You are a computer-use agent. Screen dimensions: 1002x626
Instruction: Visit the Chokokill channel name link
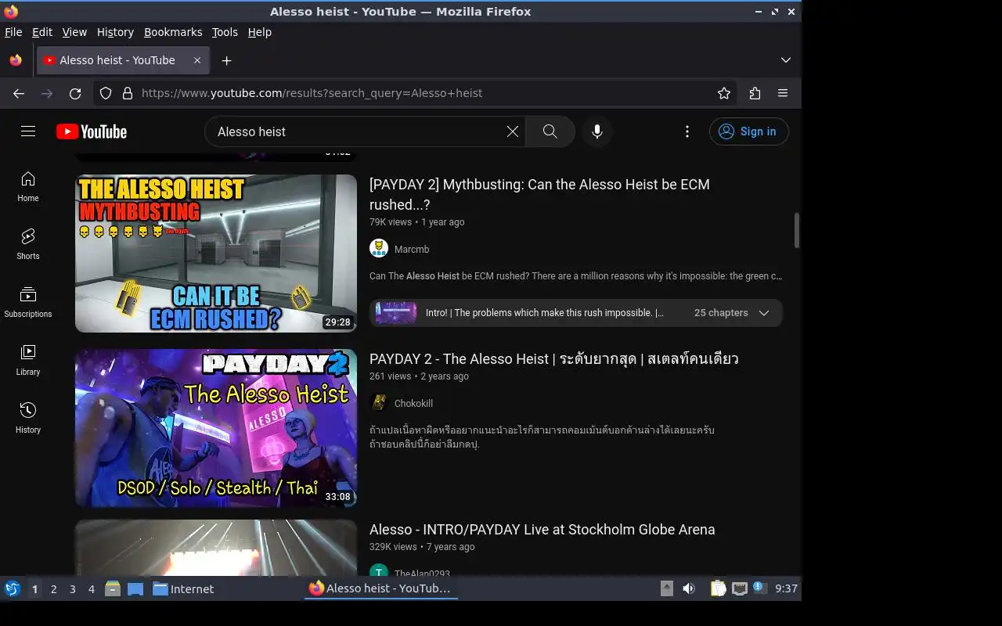[x=413, y=403]
